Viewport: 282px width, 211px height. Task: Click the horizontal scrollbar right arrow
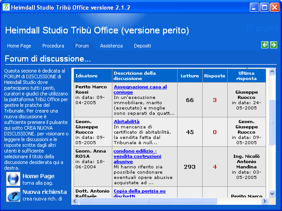point(264,201)
